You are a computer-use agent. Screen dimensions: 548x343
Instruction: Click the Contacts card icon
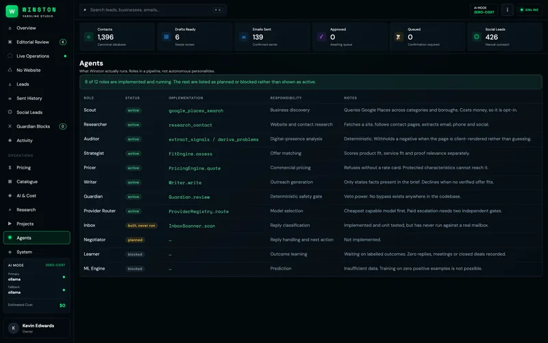(89, 37)
